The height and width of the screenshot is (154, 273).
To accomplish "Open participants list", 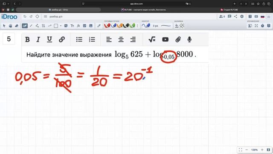I will (x=222, y=16).
